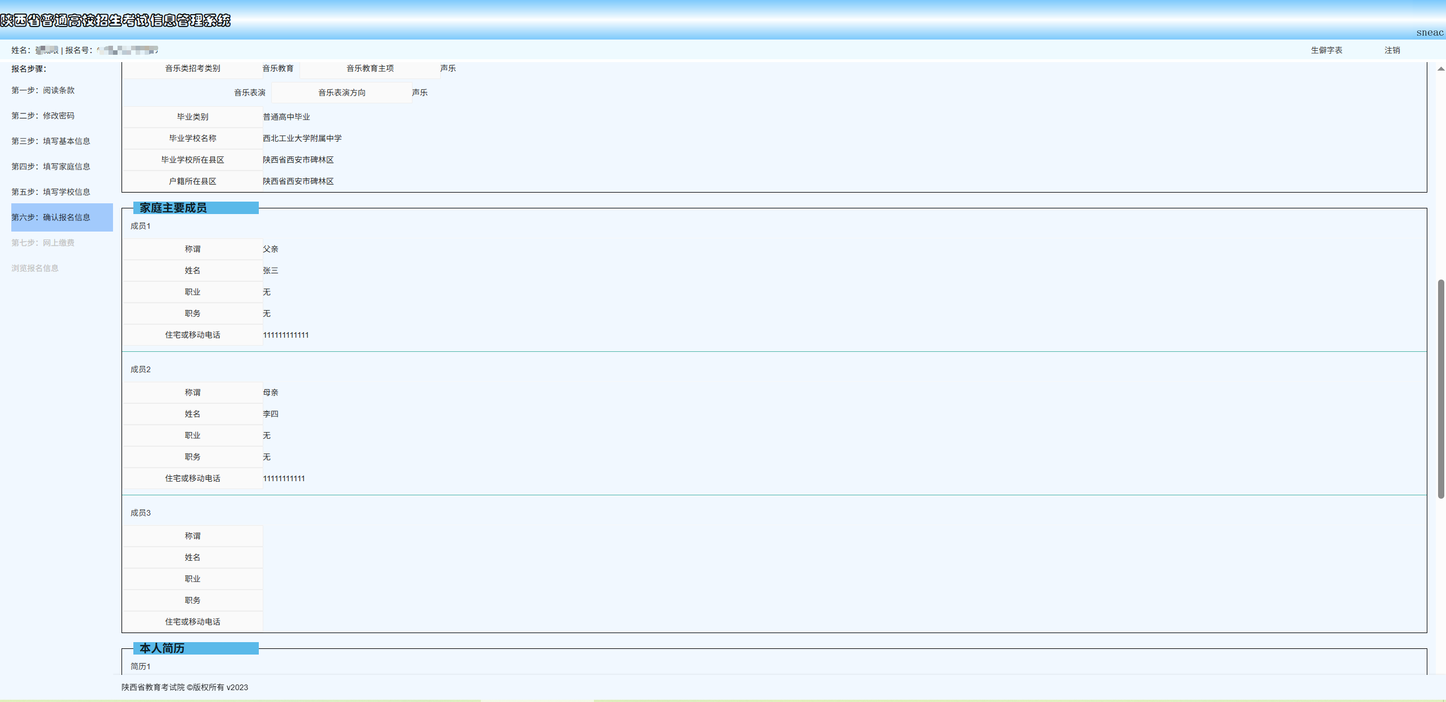The height and width of the screenshot is (702, 1446).
Task: Open 浏览报名信息 in the sidebar
Action: pos(35,268)
